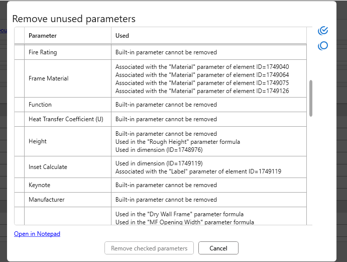Click the uncheck all parameters icon
Screen dimensions: 347x262
(x=323, y=46)
